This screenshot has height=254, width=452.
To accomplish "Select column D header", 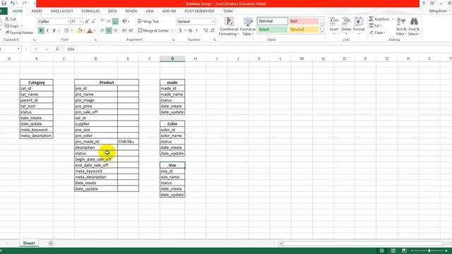I will [x=96, y=59].
